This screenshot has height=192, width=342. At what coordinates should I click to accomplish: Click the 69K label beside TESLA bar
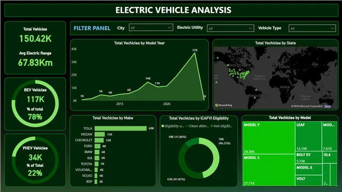(x=151, y=129)
